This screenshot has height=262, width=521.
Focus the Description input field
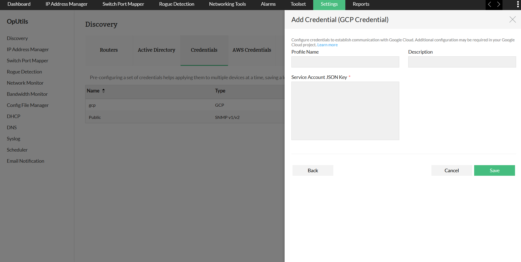click(x=462, y=62)
